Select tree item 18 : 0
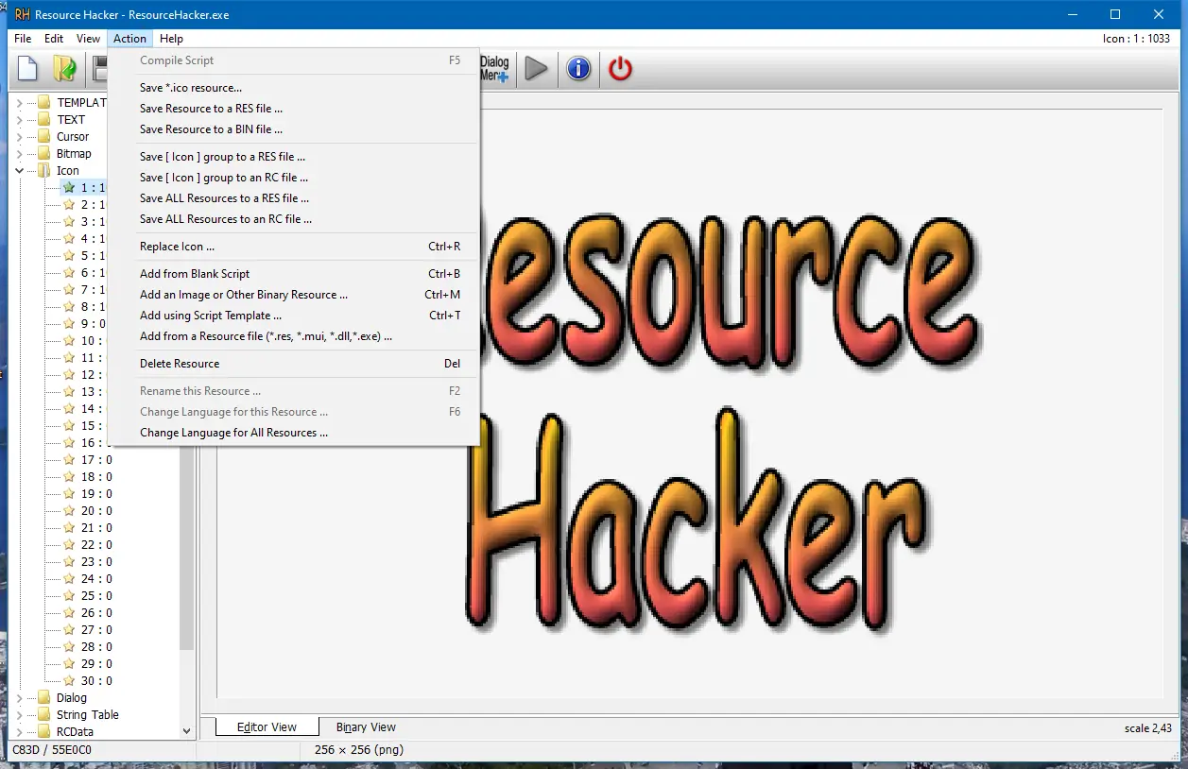1188x769 pixels. coord(96,477)
